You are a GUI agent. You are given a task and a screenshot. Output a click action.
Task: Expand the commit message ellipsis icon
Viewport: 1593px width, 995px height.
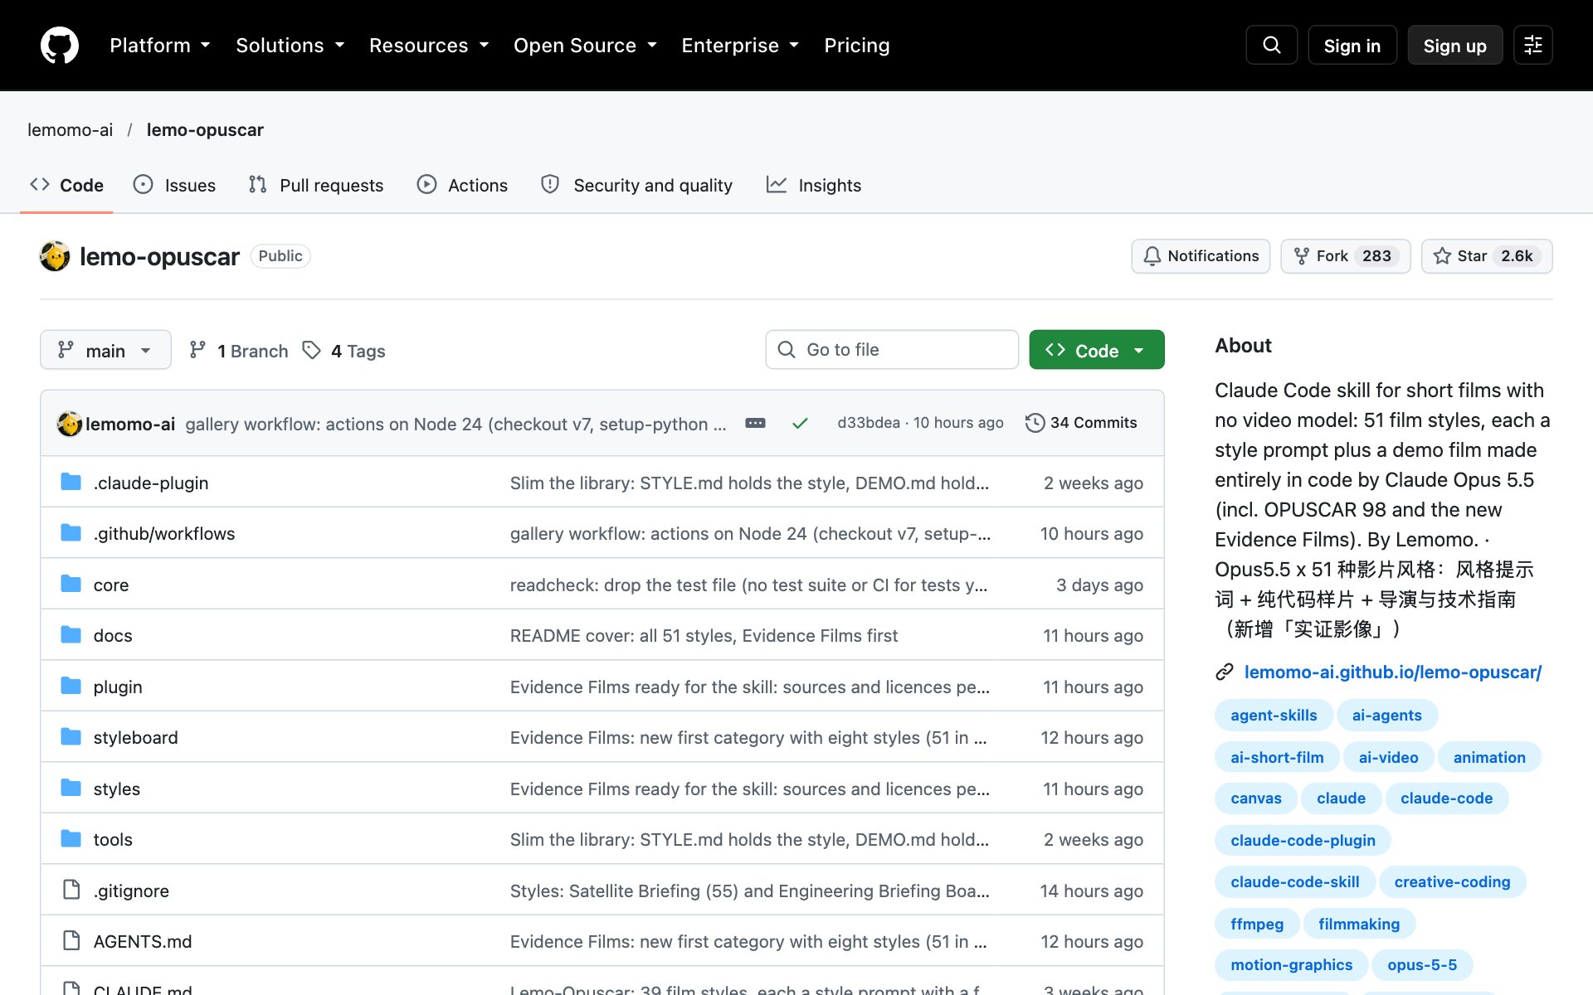tap(755, 423)
